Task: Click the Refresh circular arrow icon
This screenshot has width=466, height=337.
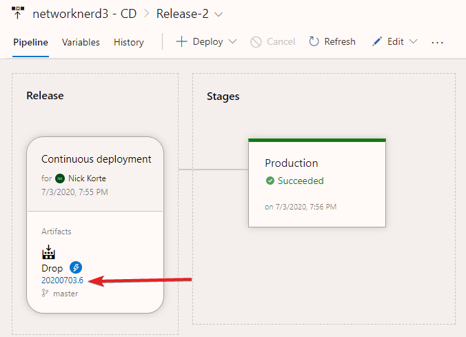Action: 314,41
